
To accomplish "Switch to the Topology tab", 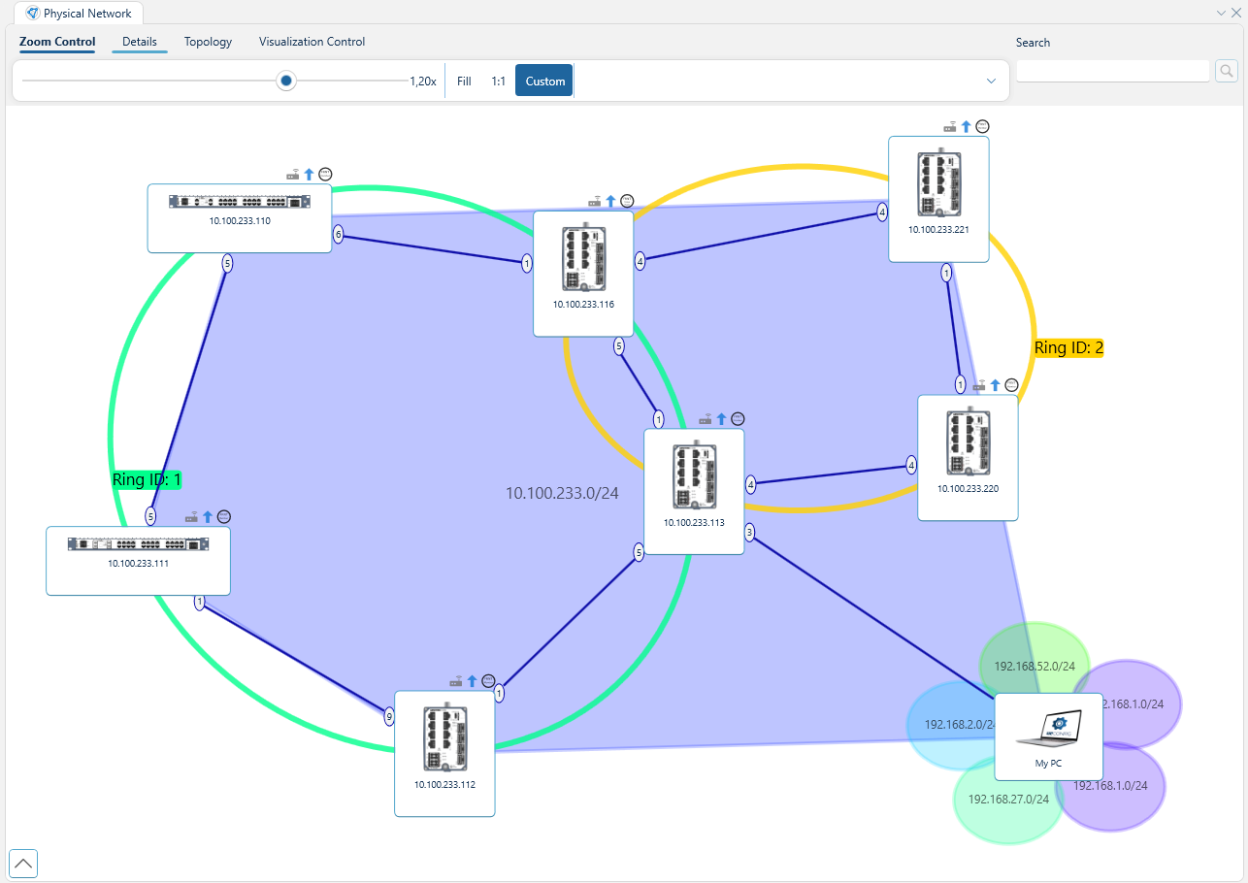I will 208,42.
